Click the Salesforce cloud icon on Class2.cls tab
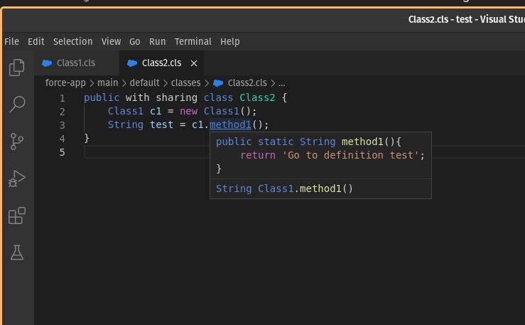 click(132, 63)
